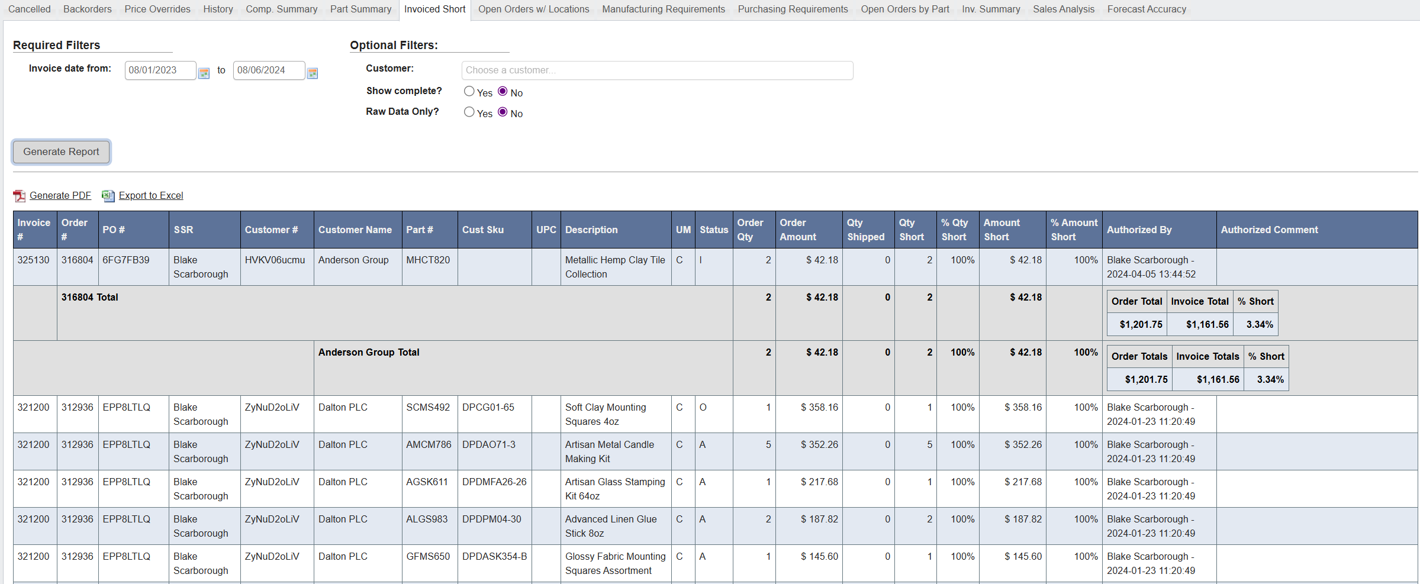Enable Raw Data Only option
This screenshot has width=1420, height=584.
pos(469,112)
